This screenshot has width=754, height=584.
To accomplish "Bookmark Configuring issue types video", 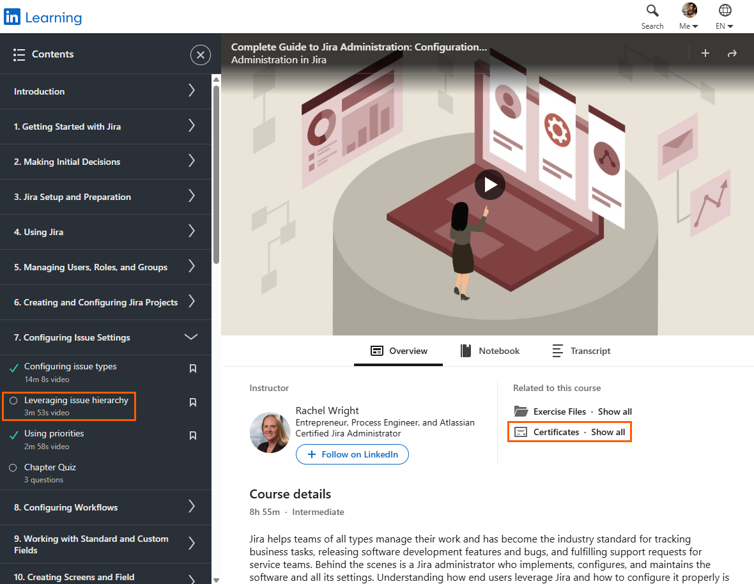I will click(x=193, y=369).
